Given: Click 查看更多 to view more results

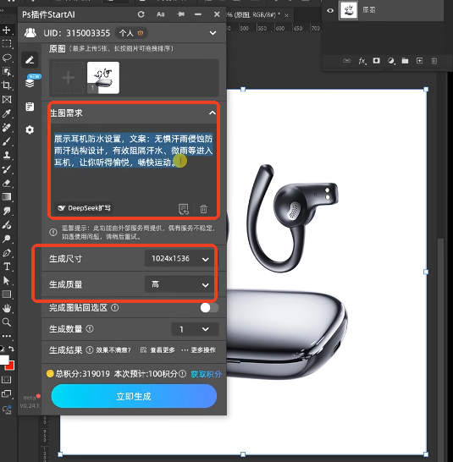Looking at the screenshot, I should point(157,350).
